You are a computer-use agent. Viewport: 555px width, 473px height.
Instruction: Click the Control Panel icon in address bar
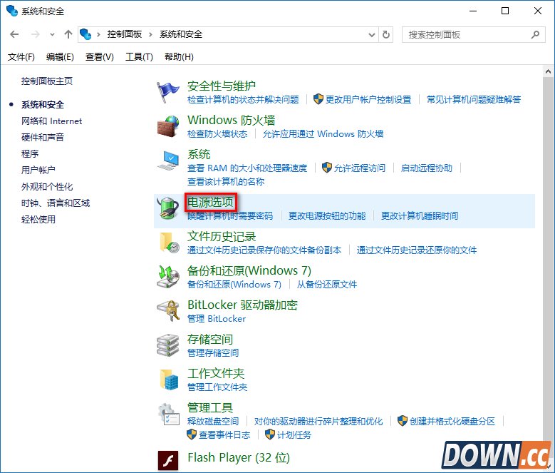pyautogui.click(x=85, y=34)
